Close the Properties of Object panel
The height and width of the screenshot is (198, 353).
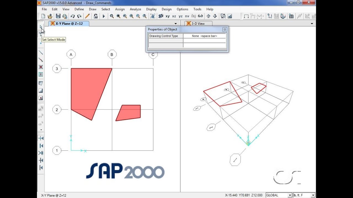[225, 29]
